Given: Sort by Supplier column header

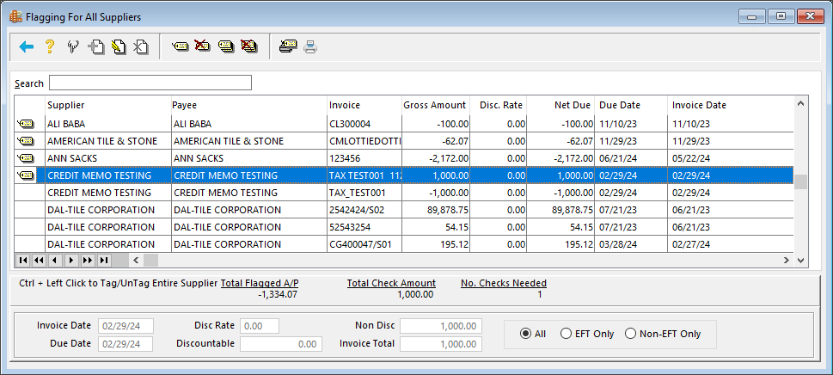Looking at the screenshot, I should tap(108, 105).
